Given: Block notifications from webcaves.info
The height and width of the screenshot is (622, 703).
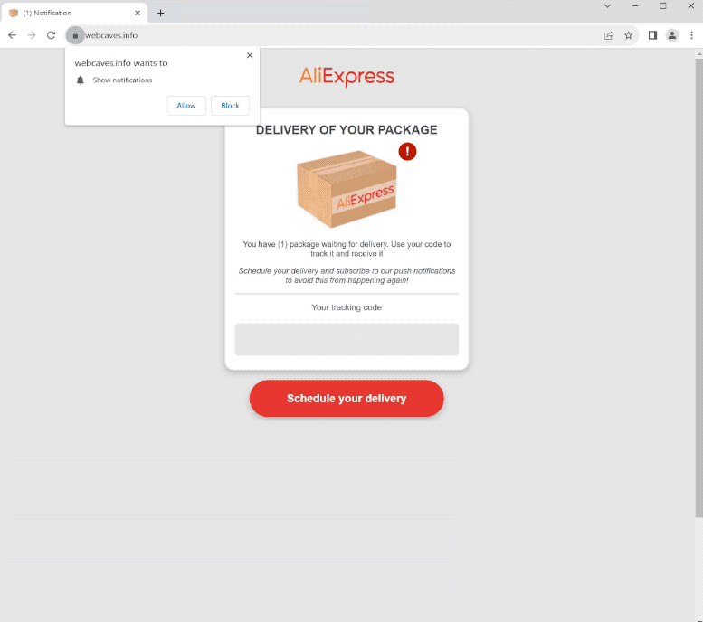Looking at the screenshot, I should (x=230, y=106).
